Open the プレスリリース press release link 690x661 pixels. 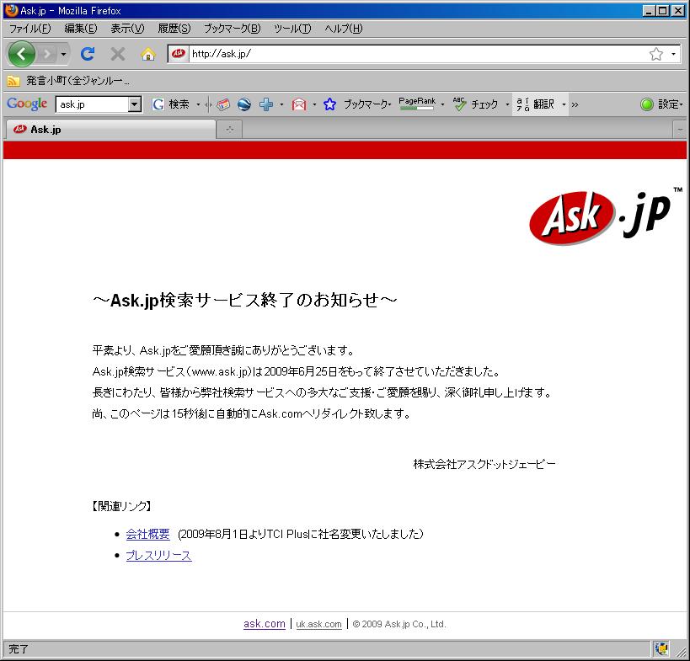pos(158,556)
